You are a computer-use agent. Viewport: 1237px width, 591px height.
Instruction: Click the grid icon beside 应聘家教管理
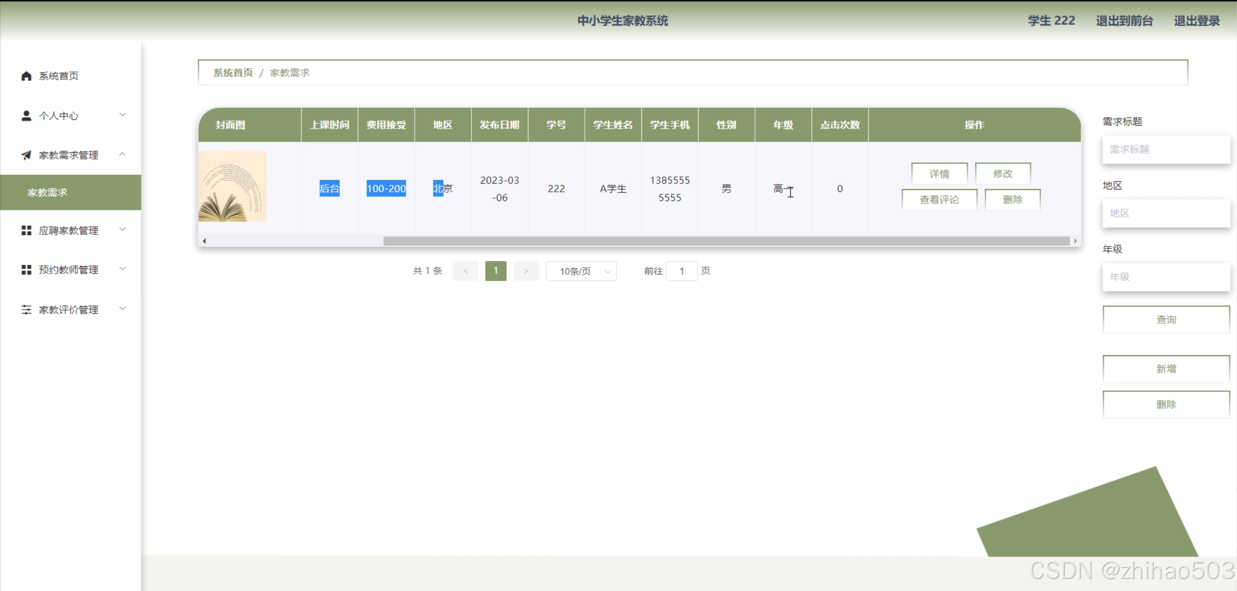click(x=26, y=231)
